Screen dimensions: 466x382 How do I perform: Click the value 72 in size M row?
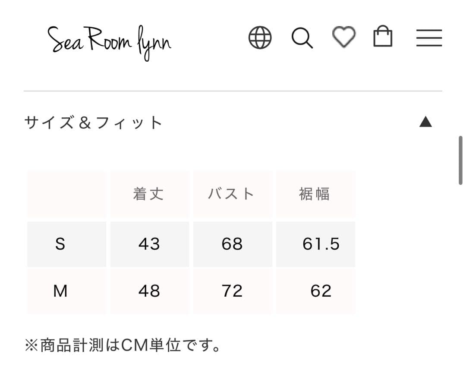[232, 291]
